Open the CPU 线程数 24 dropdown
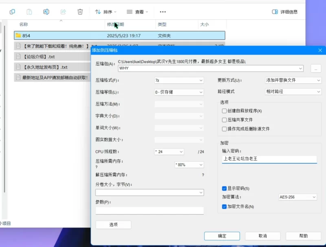This screenshot has height=247, width=326. pyautogui.click(x=169, y=151)
